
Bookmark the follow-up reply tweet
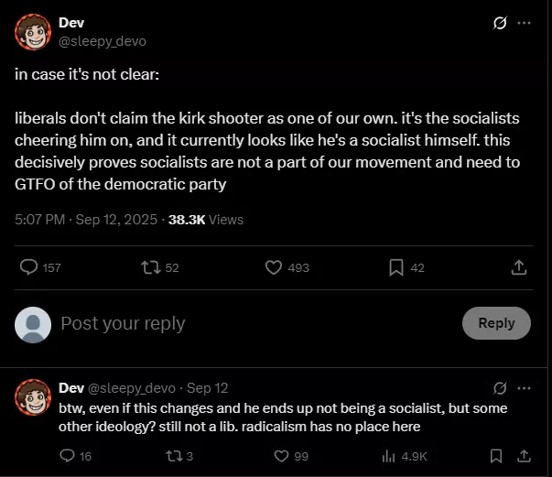496,456
